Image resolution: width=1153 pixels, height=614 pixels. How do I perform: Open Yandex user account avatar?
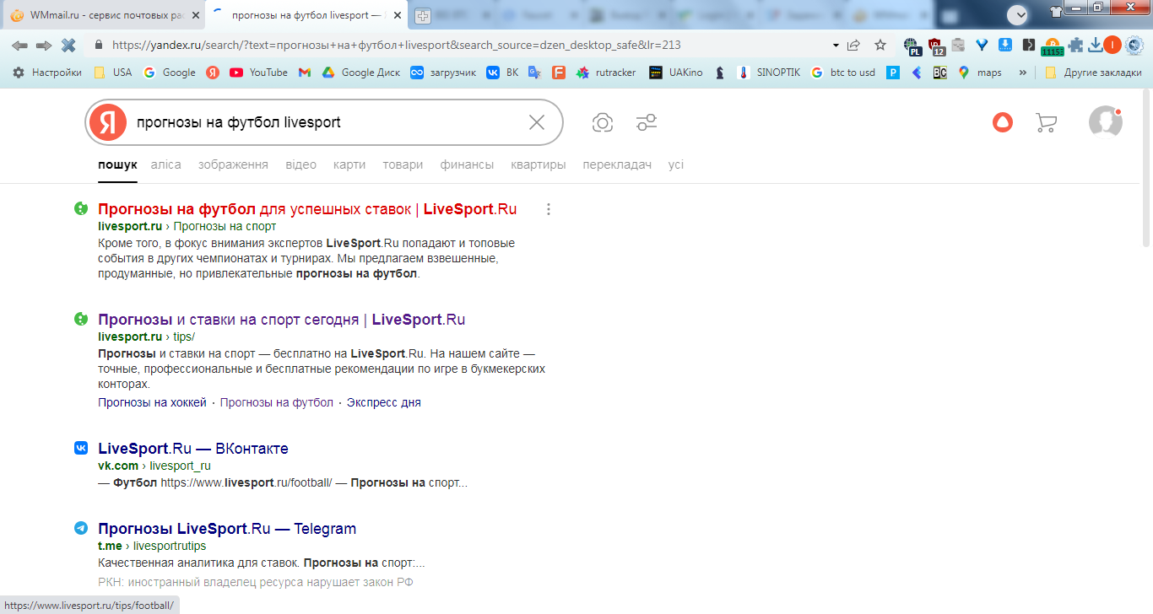tap(1106, 122)
